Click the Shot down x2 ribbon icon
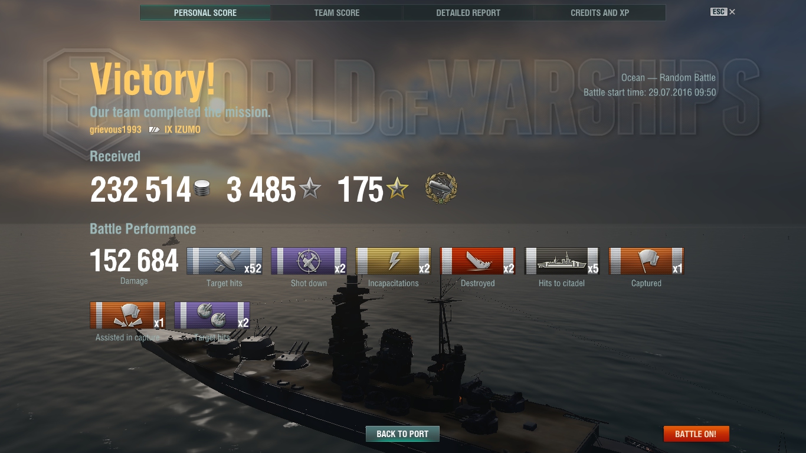806x453 pixels. pyautogui.click(x=309, y=261)
